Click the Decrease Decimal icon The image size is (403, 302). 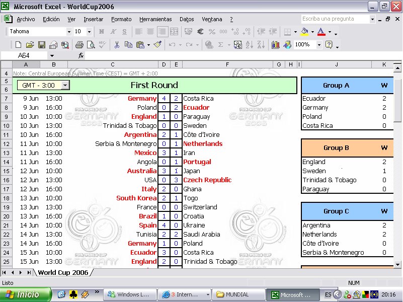coord(247,32)
